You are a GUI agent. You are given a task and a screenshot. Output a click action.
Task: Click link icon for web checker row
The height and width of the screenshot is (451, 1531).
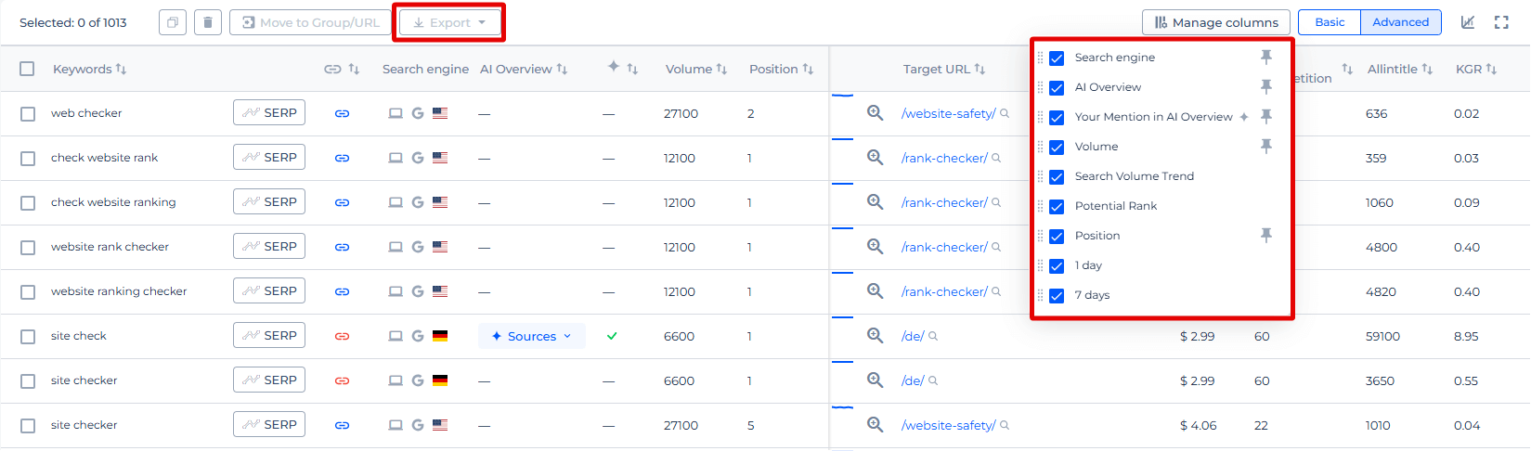[342, 113]
